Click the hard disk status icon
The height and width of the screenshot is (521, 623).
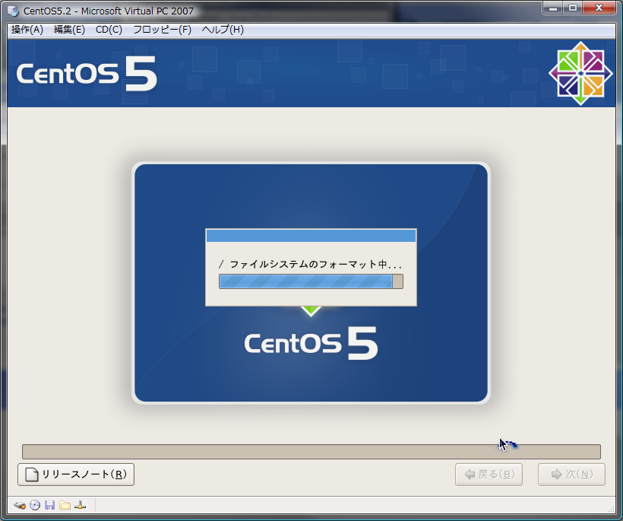pos(20,506)
